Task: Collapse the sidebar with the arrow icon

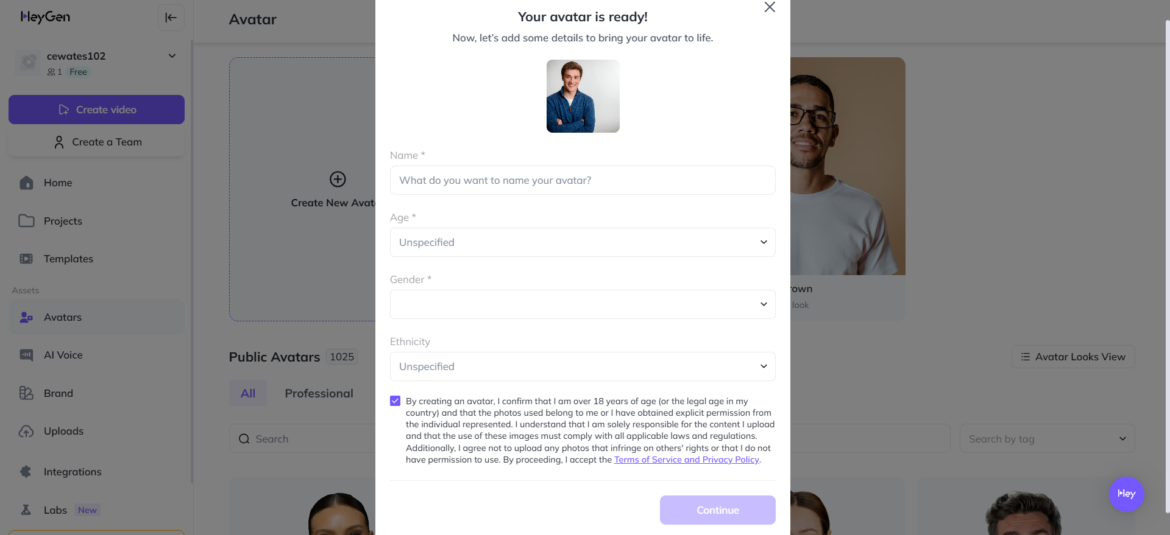Action: coord(171,18)
